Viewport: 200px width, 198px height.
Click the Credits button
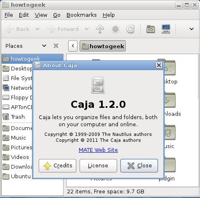58,166
